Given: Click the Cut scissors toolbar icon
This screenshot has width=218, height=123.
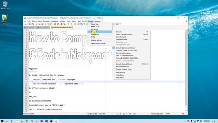Looking at the screenshot, I should coord(45,24).
